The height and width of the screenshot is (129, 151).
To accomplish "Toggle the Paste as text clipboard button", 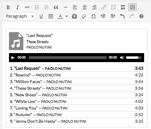I will (x=74, y=16).
